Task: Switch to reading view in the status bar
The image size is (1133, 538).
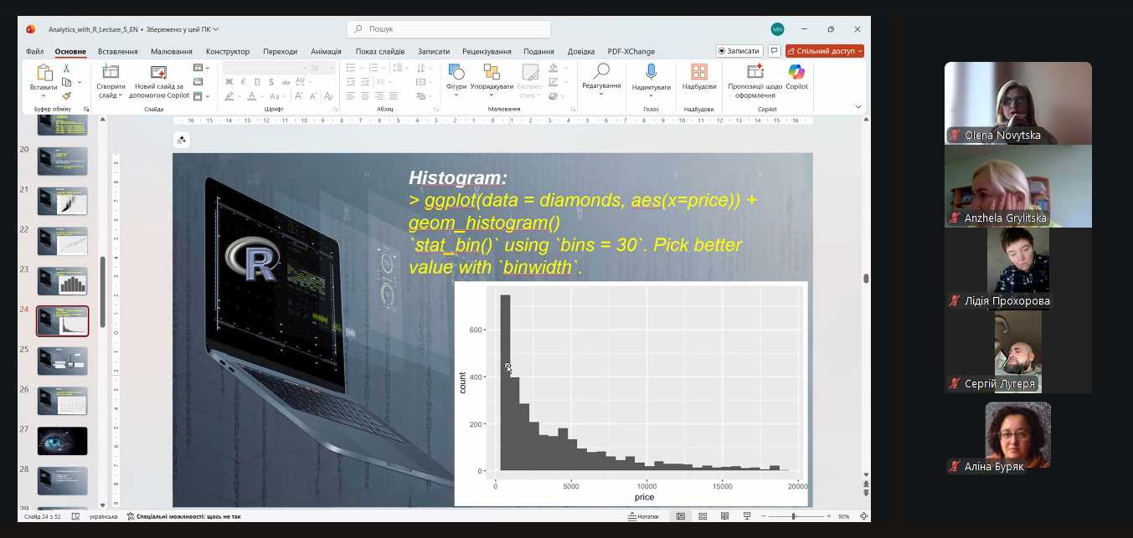Action: pos(724,516)
